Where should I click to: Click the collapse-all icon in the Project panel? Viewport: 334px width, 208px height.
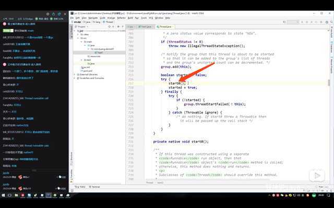point(113,27)
